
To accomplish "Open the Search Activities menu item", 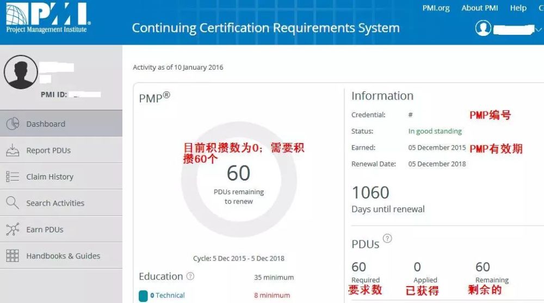I will point(61,203).
